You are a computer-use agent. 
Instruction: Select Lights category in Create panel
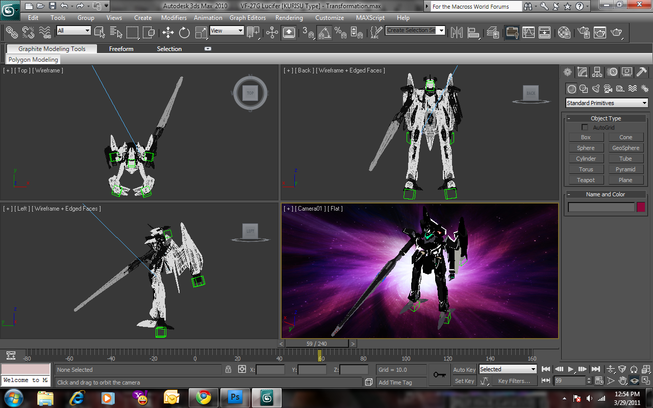(595, 89)
